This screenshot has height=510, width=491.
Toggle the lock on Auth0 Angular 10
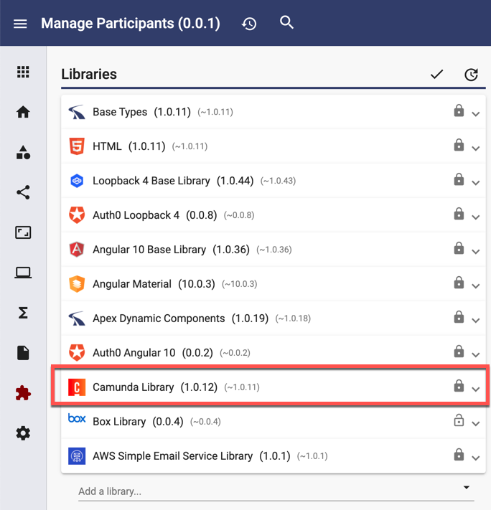(x=459, y=351)
